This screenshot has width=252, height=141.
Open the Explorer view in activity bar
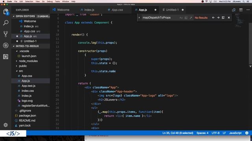click(x=6, y=12)
